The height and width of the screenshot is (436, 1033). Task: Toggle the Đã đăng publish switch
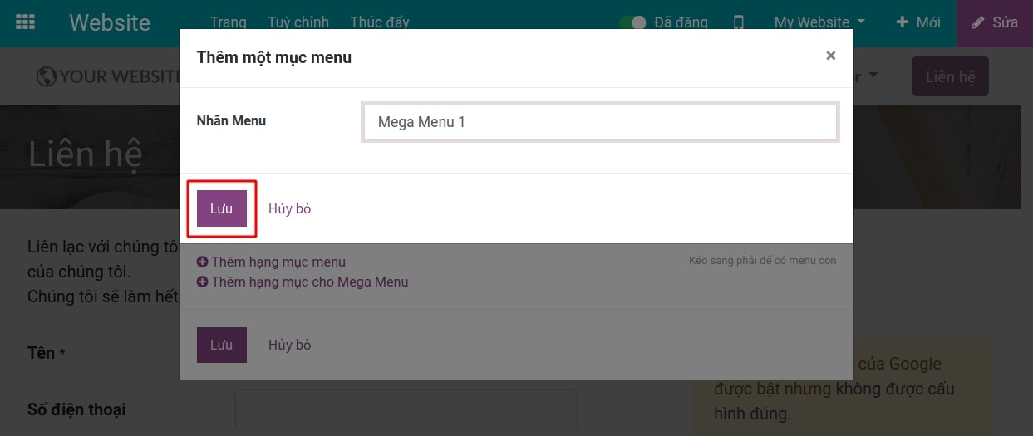coord(632,22)
